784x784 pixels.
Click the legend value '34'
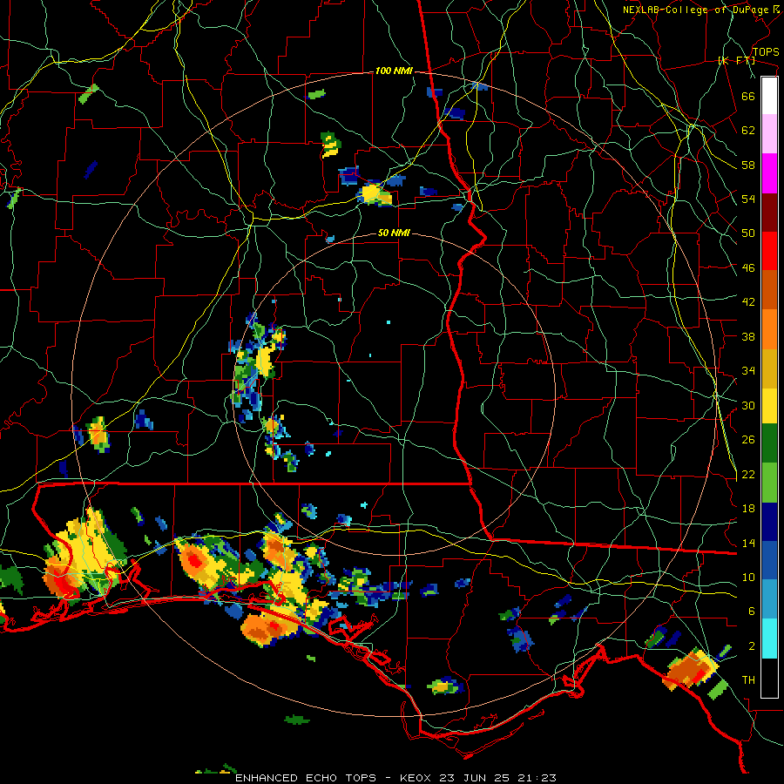tap(748, 371)
